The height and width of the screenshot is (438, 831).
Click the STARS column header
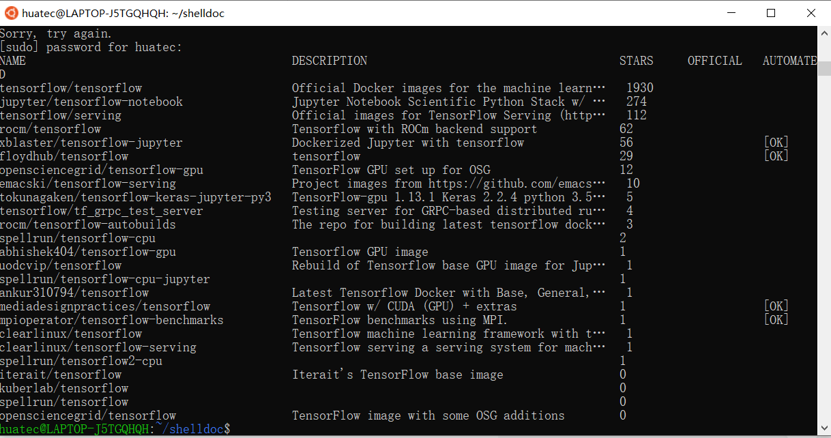click(636, 60)
